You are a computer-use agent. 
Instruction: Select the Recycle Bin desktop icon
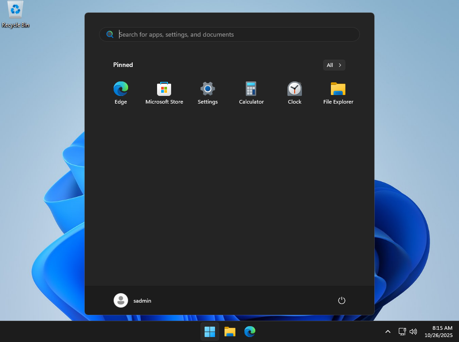tap(15, 14)
